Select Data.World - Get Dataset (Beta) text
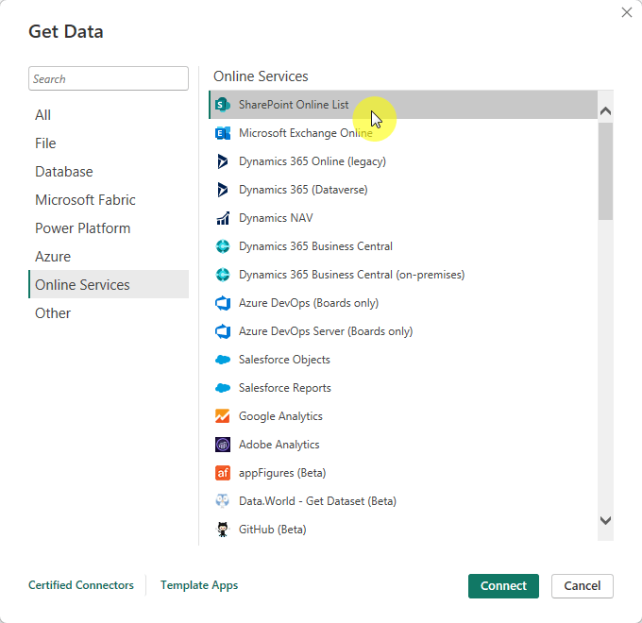 pyautogui.click(x=317, y=501)
